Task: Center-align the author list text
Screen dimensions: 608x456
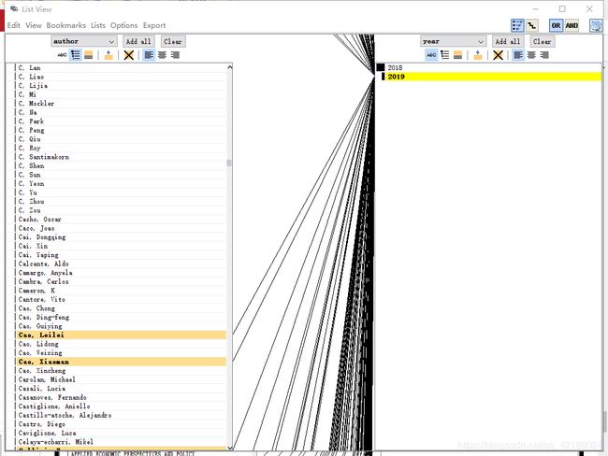Action: click(x=162, y=55)
